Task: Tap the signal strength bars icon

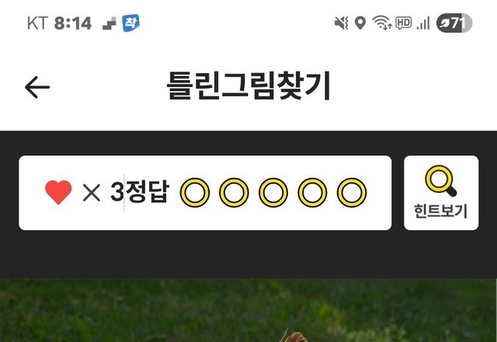Action: tap(423, 23)
